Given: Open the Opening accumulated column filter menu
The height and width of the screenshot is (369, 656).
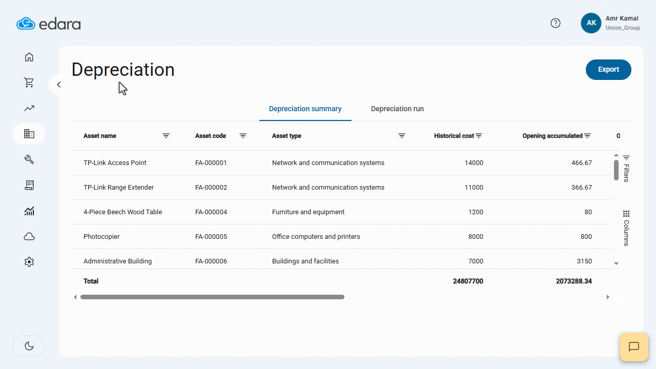Looking at the screenshot, I should click(x=587, y=136).
